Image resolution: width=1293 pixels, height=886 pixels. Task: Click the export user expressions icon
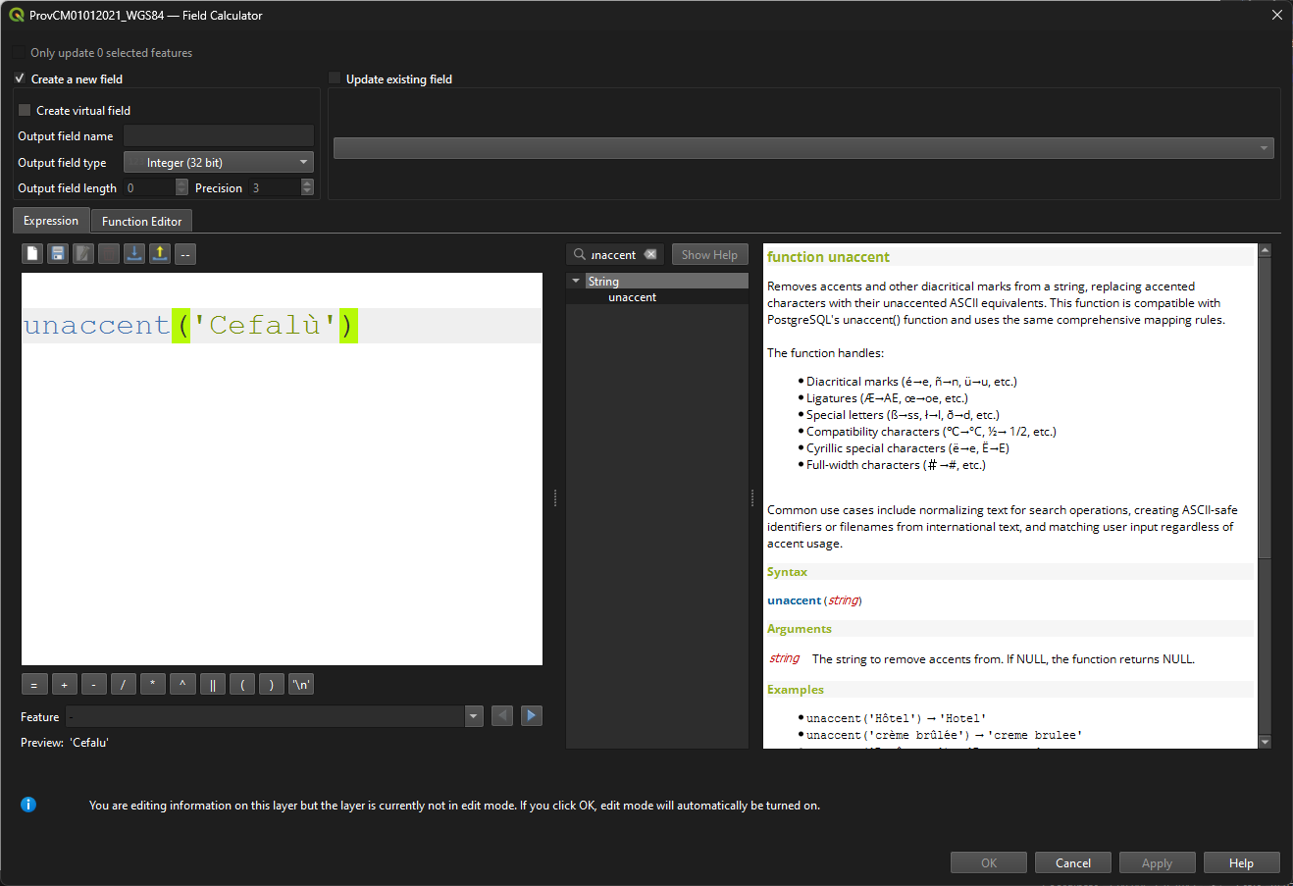click(160, 254)
